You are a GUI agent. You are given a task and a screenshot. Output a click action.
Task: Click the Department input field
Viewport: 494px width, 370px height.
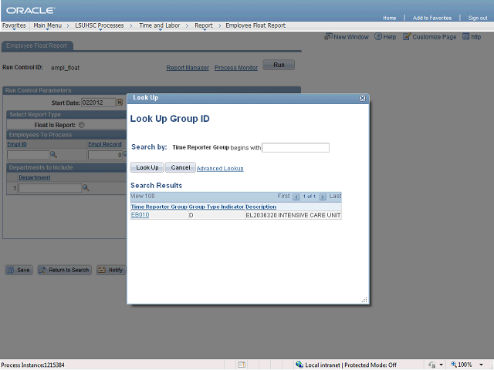point(49,188)
